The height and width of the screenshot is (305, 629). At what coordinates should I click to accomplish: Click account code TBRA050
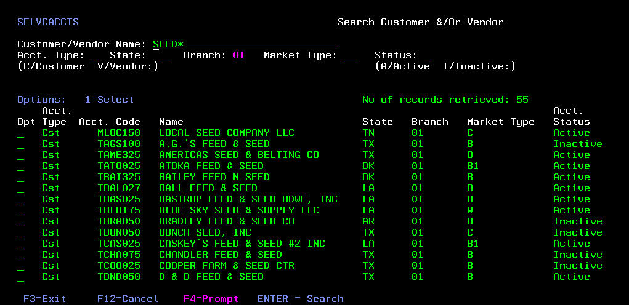click(x=119, y=221)
